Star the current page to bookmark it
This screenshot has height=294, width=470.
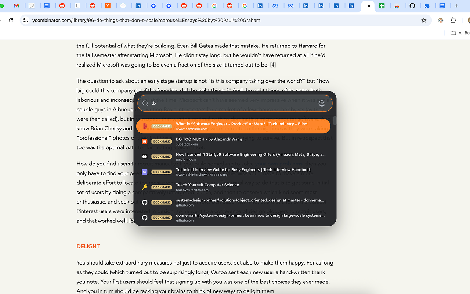tap(424, 20)
